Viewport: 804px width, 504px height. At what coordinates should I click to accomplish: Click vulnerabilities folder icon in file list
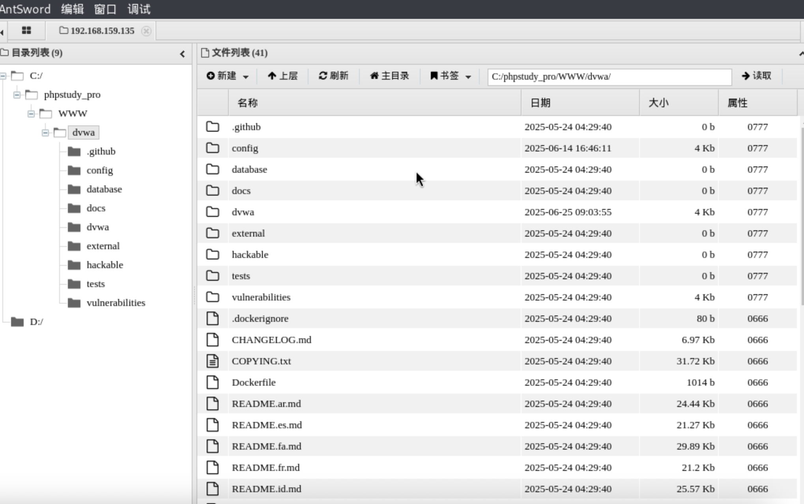[213, 297]
